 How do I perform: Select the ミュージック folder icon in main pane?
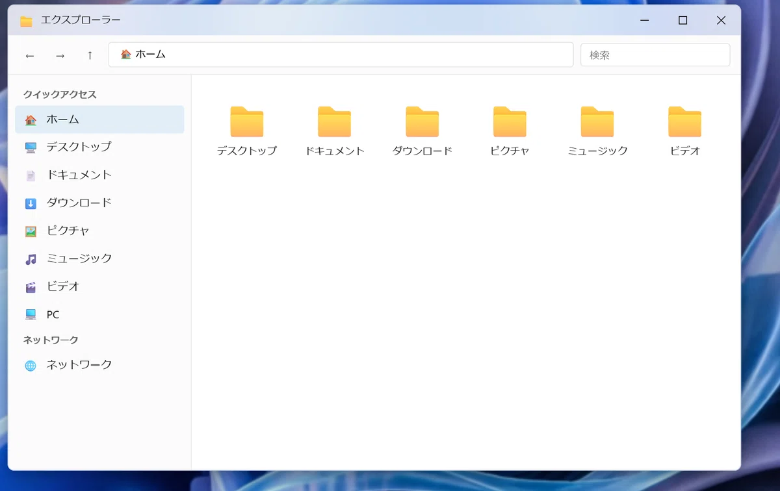click(597, 121)
